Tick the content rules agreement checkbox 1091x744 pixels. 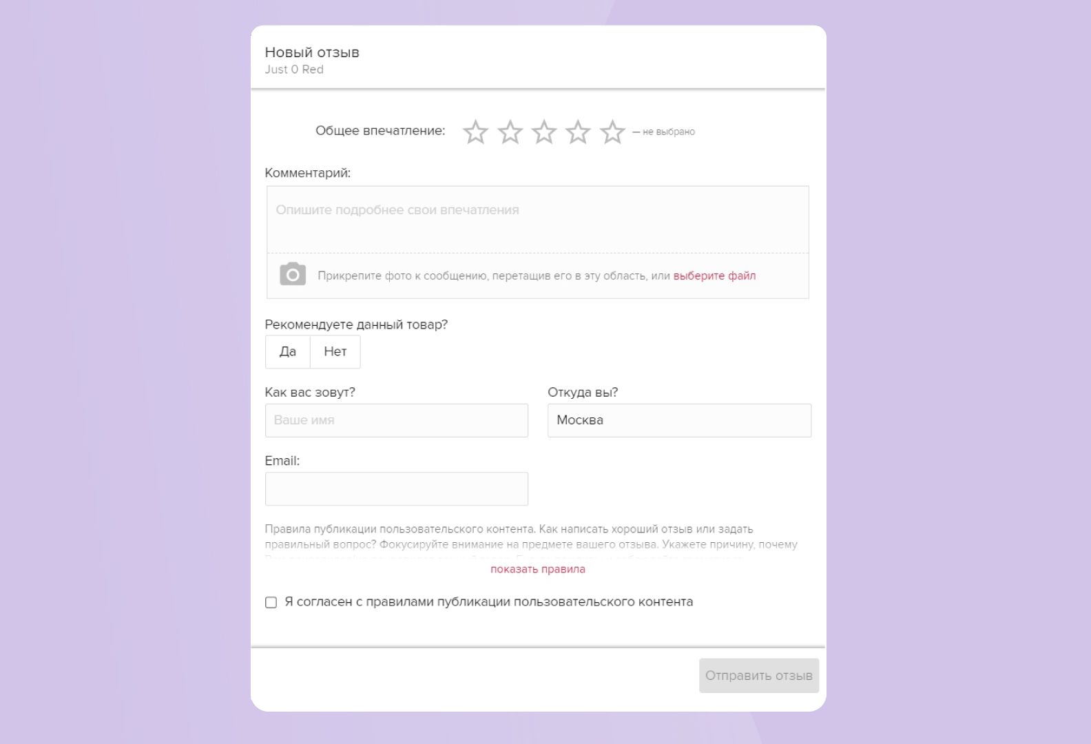[x=271, y=603]
